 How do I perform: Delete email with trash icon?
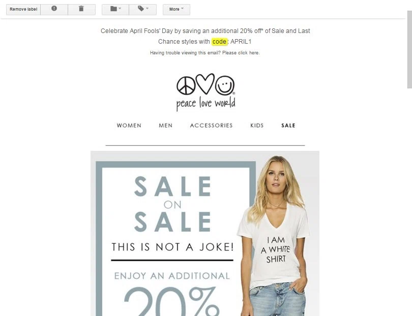point(81,9)
